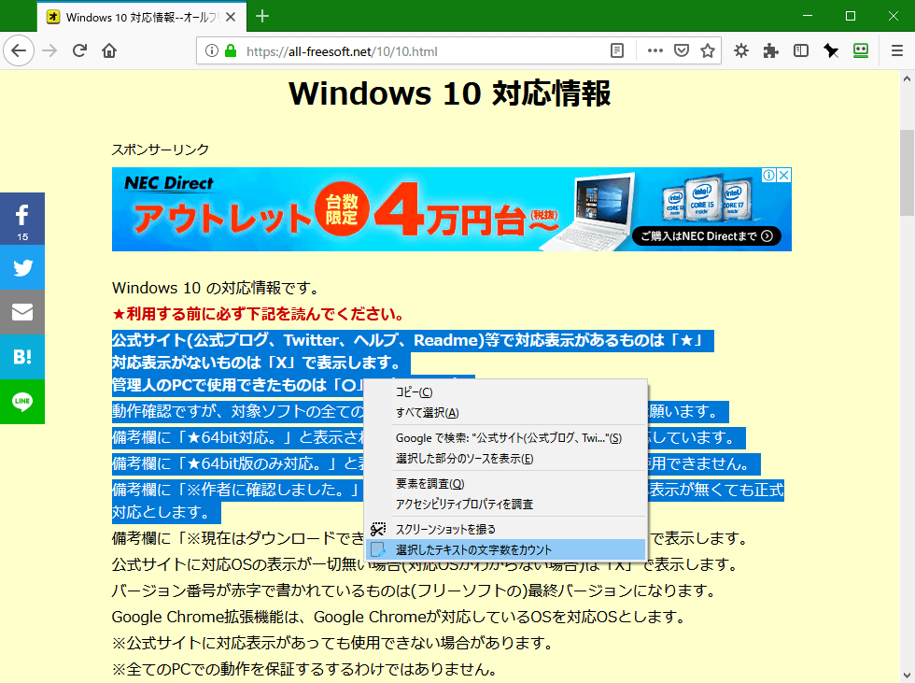Image resolution: width=915 pixels, height=683 pixels.
Task: Share page on LINE
Action: click(22, 402)
